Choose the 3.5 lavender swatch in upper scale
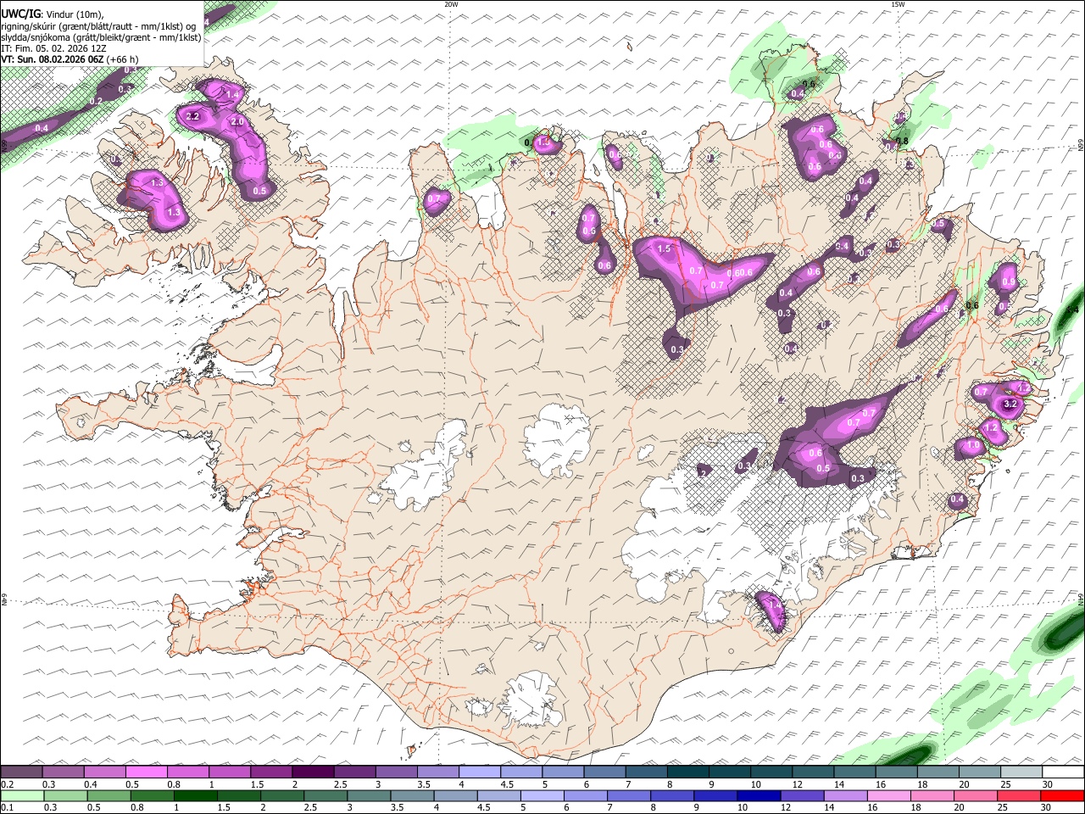Screen dimensions: 1085x814 pyautogui.click(x=437, y=772)
